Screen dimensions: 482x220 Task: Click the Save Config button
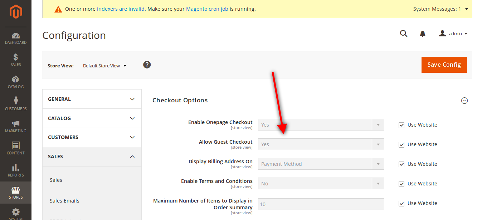[x=444, y=65]
